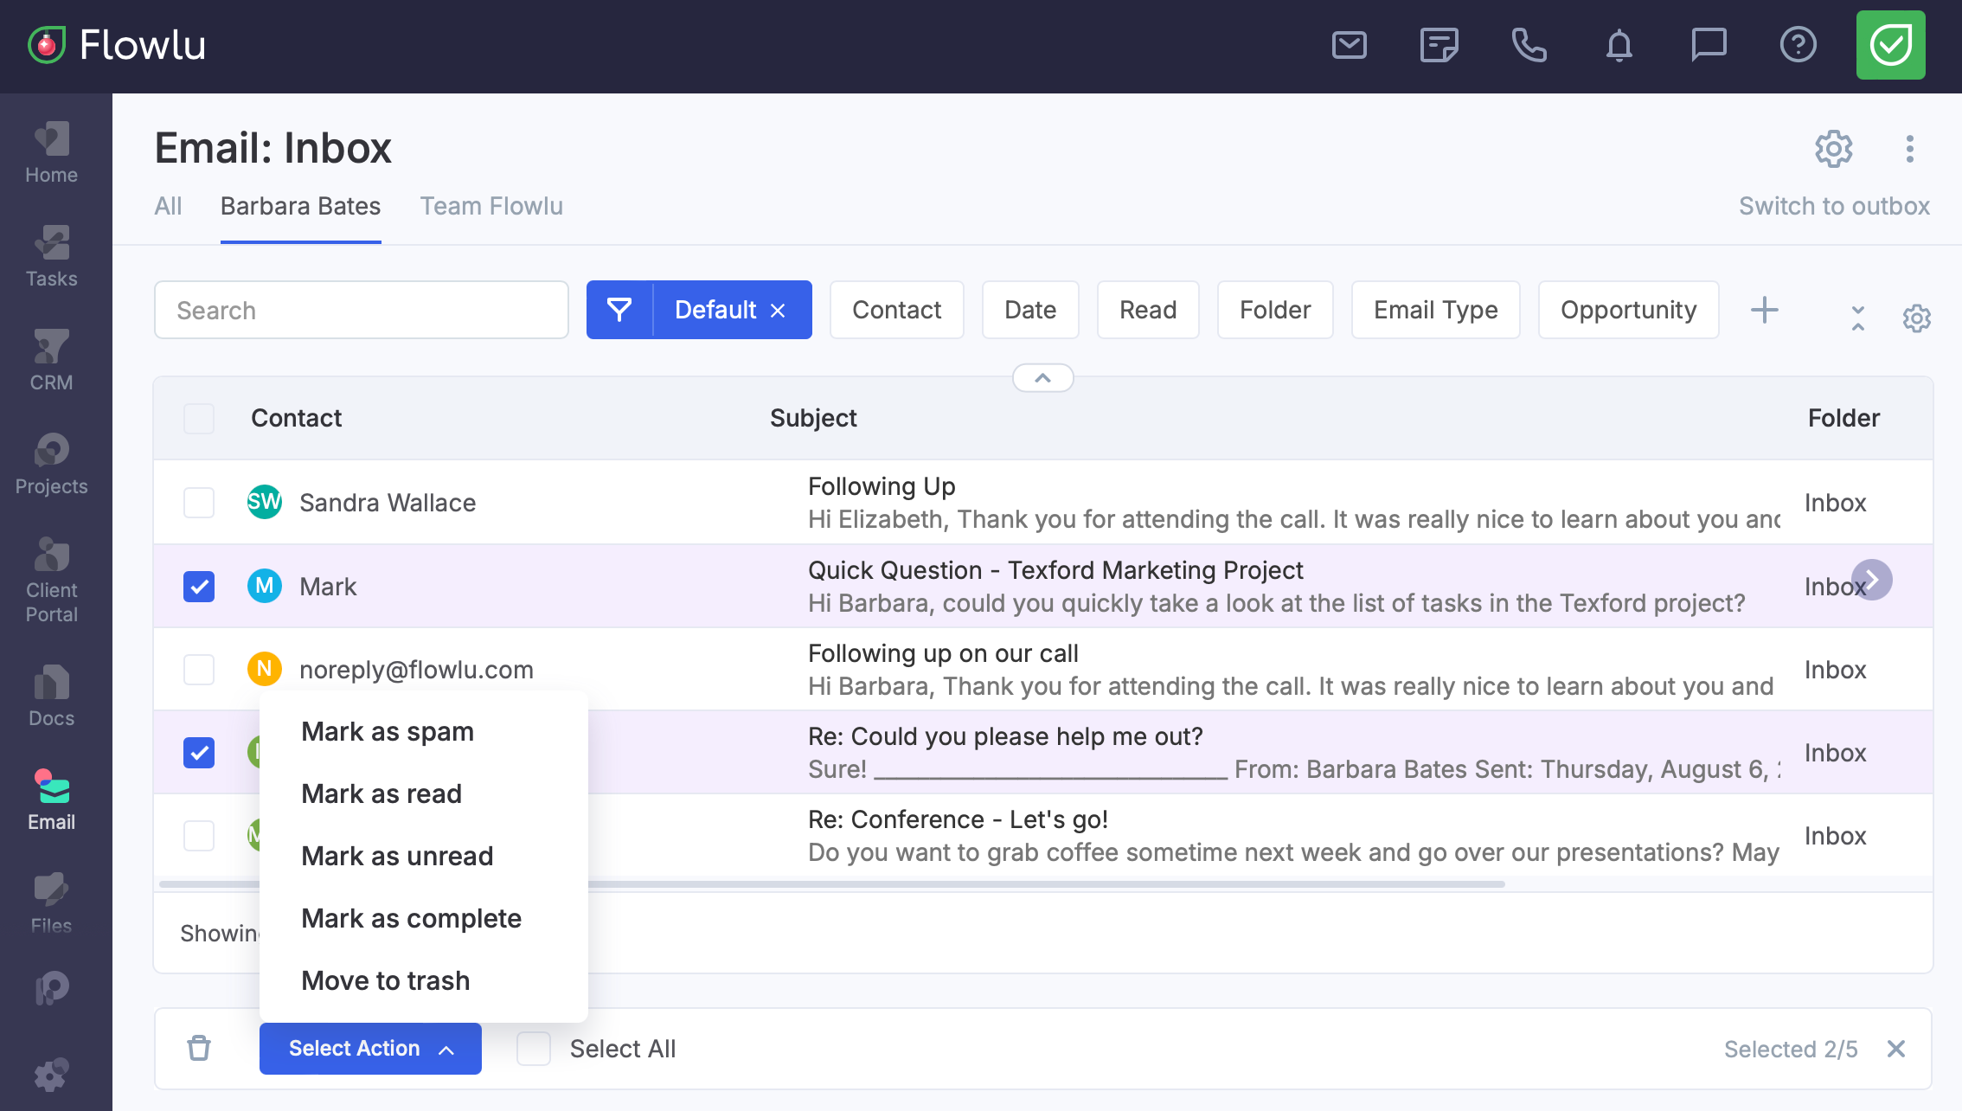This screenshot has width=1962, height=1111.
Task: Open the three-dot more options menu
Action: (x=1910, y=149)
